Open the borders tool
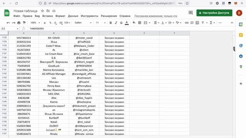 (x=140, y=23)
